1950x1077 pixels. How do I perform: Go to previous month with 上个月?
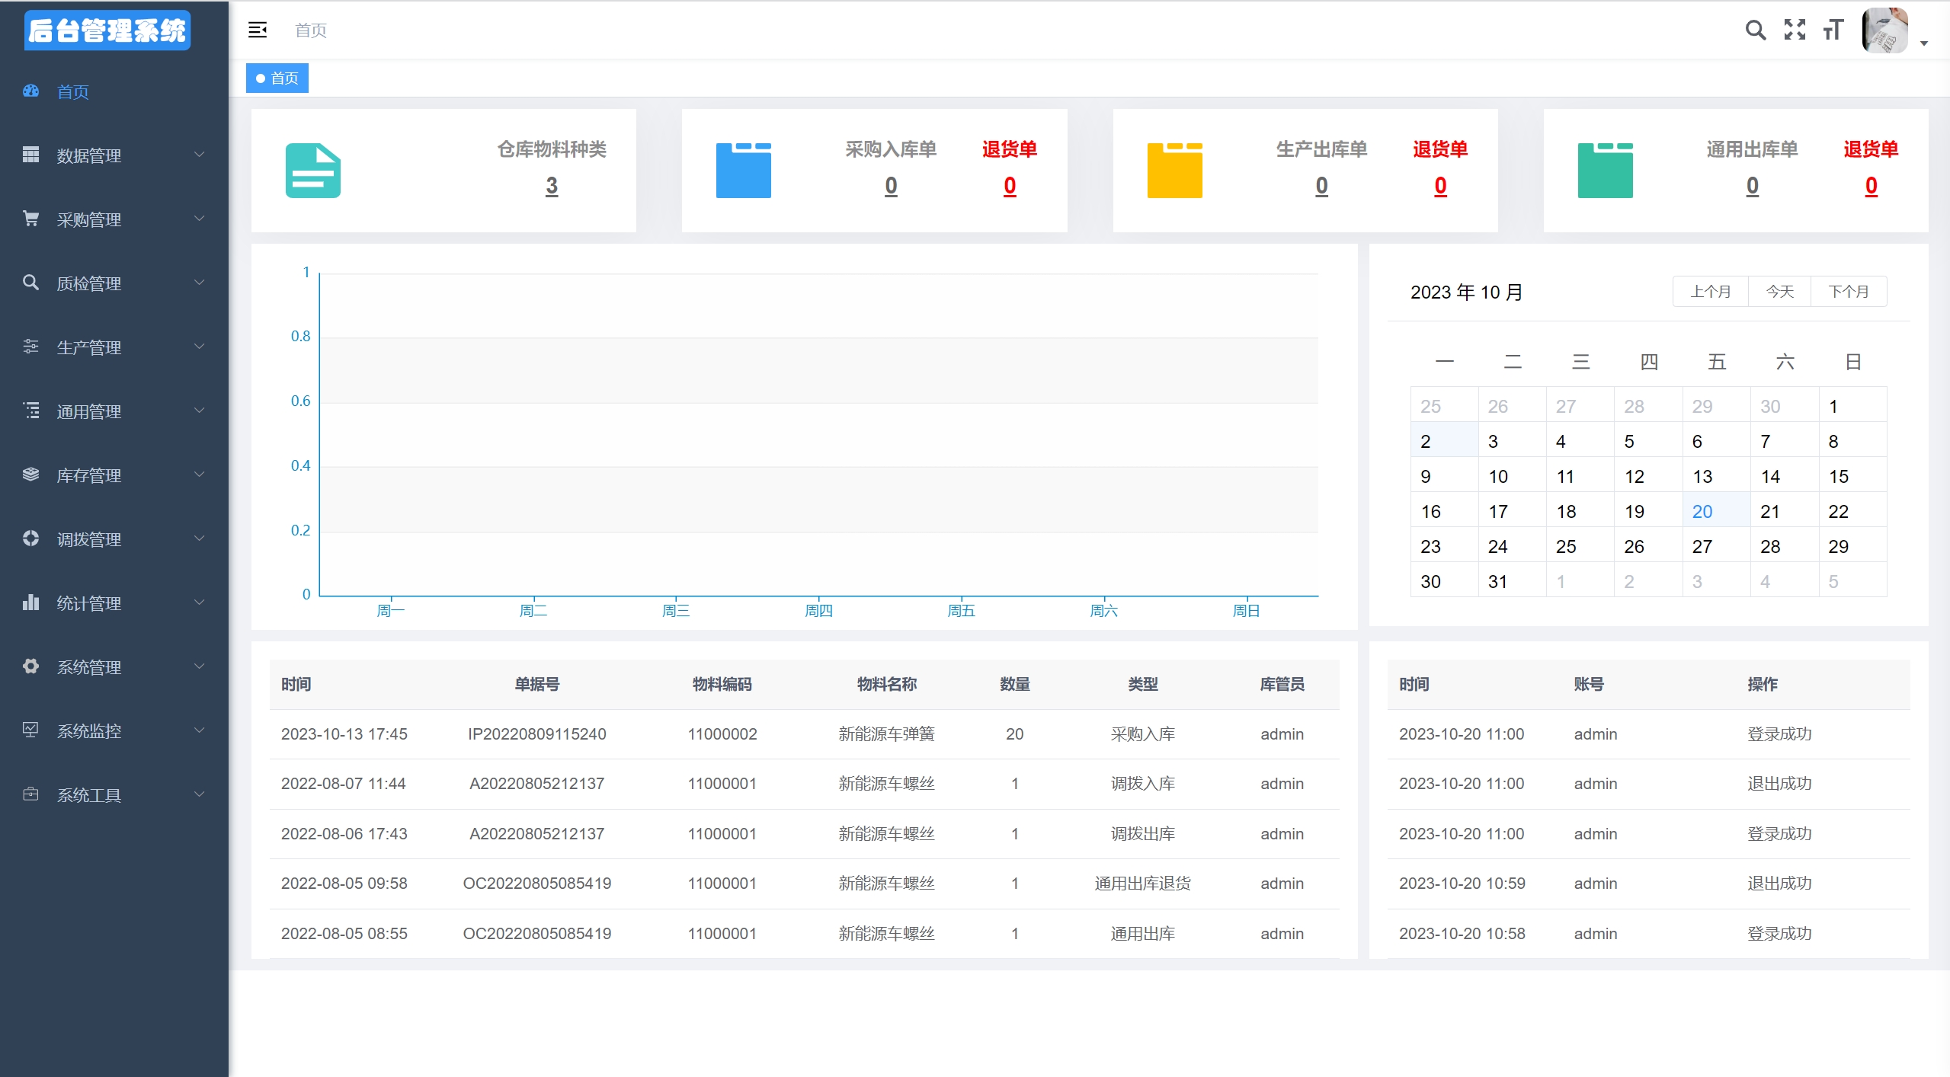tap(1710, 292)
